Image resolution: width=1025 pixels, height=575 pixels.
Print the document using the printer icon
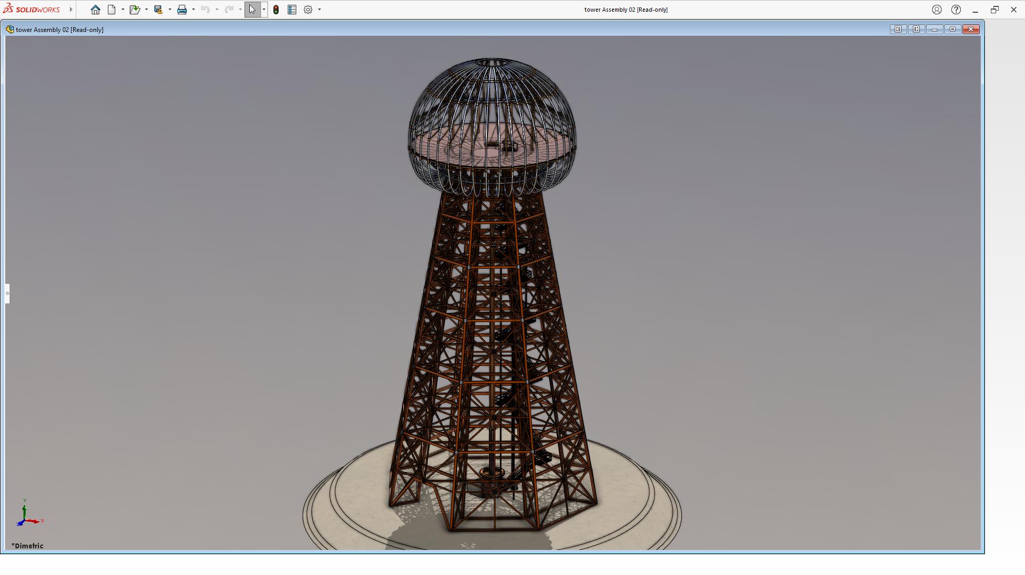pos(182,10)
